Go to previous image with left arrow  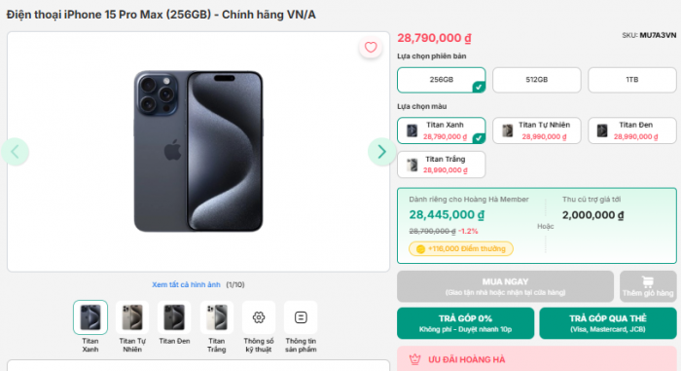(x=16, y=151)
